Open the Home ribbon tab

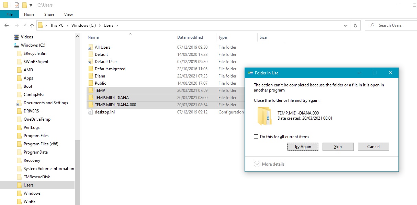pyautogui.click(x=29, y=14)
